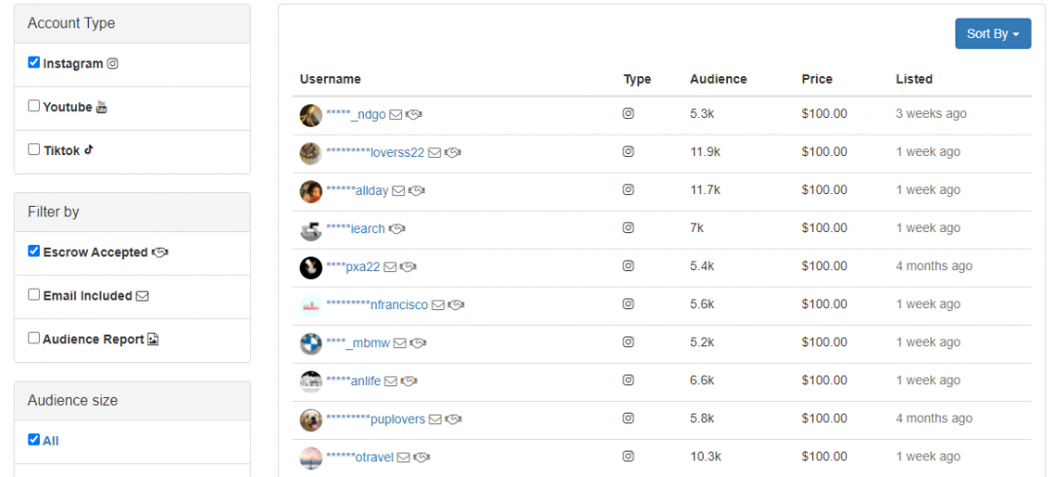Click the email icon next to *********loverss22
This screenshot has height=477, width=1054.
434,152
